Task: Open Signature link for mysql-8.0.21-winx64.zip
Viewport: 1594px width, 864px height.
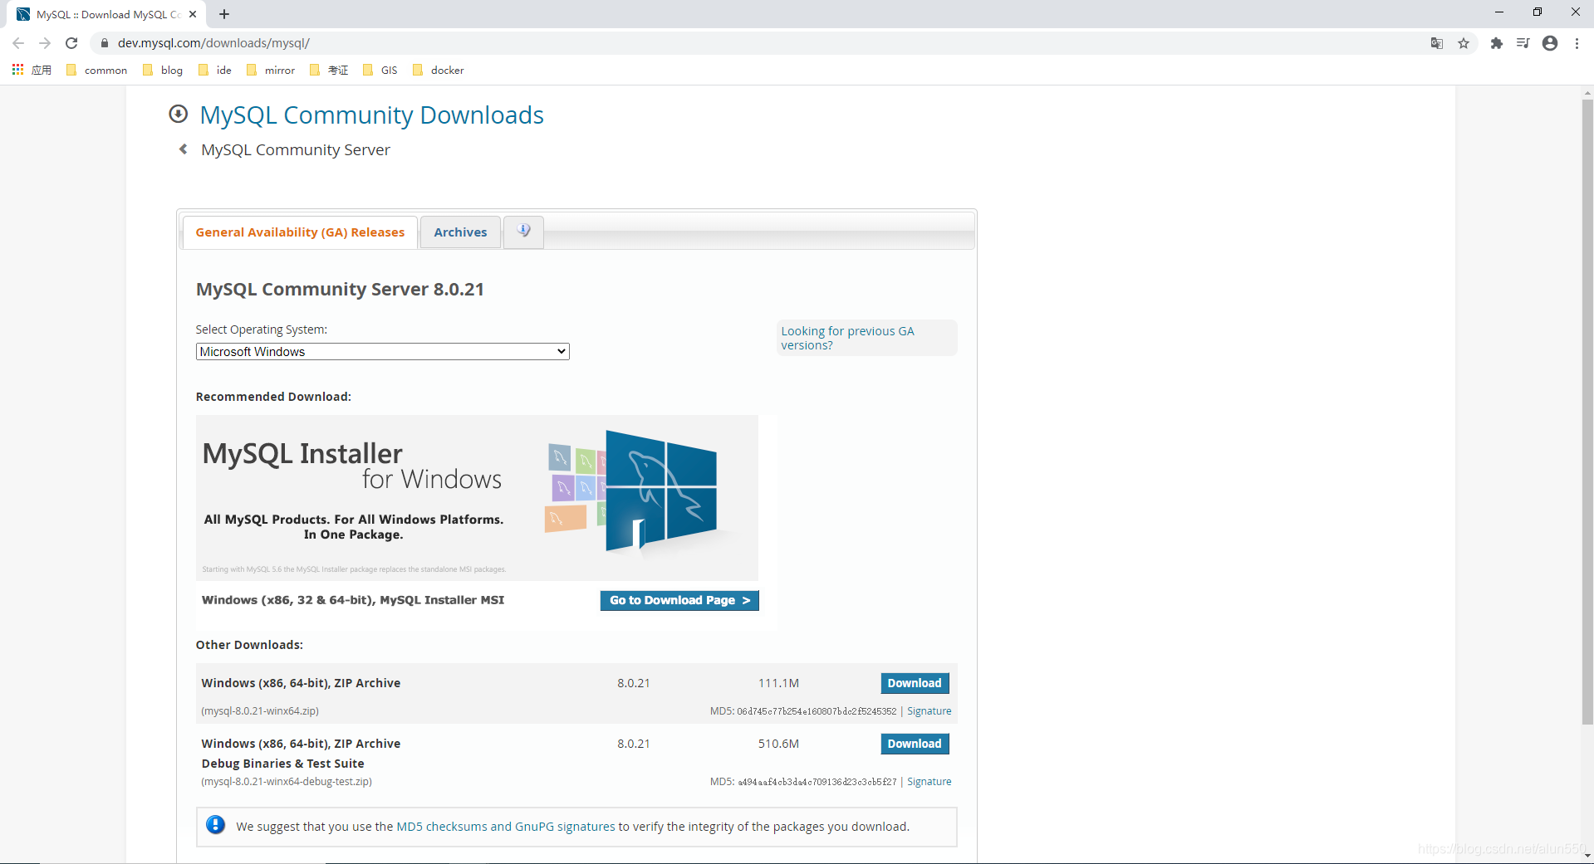Action: click(929, 711)
